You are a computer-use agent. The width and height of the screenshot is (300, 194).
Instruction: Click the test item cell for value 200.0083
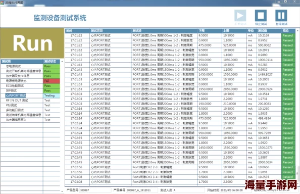164,104
